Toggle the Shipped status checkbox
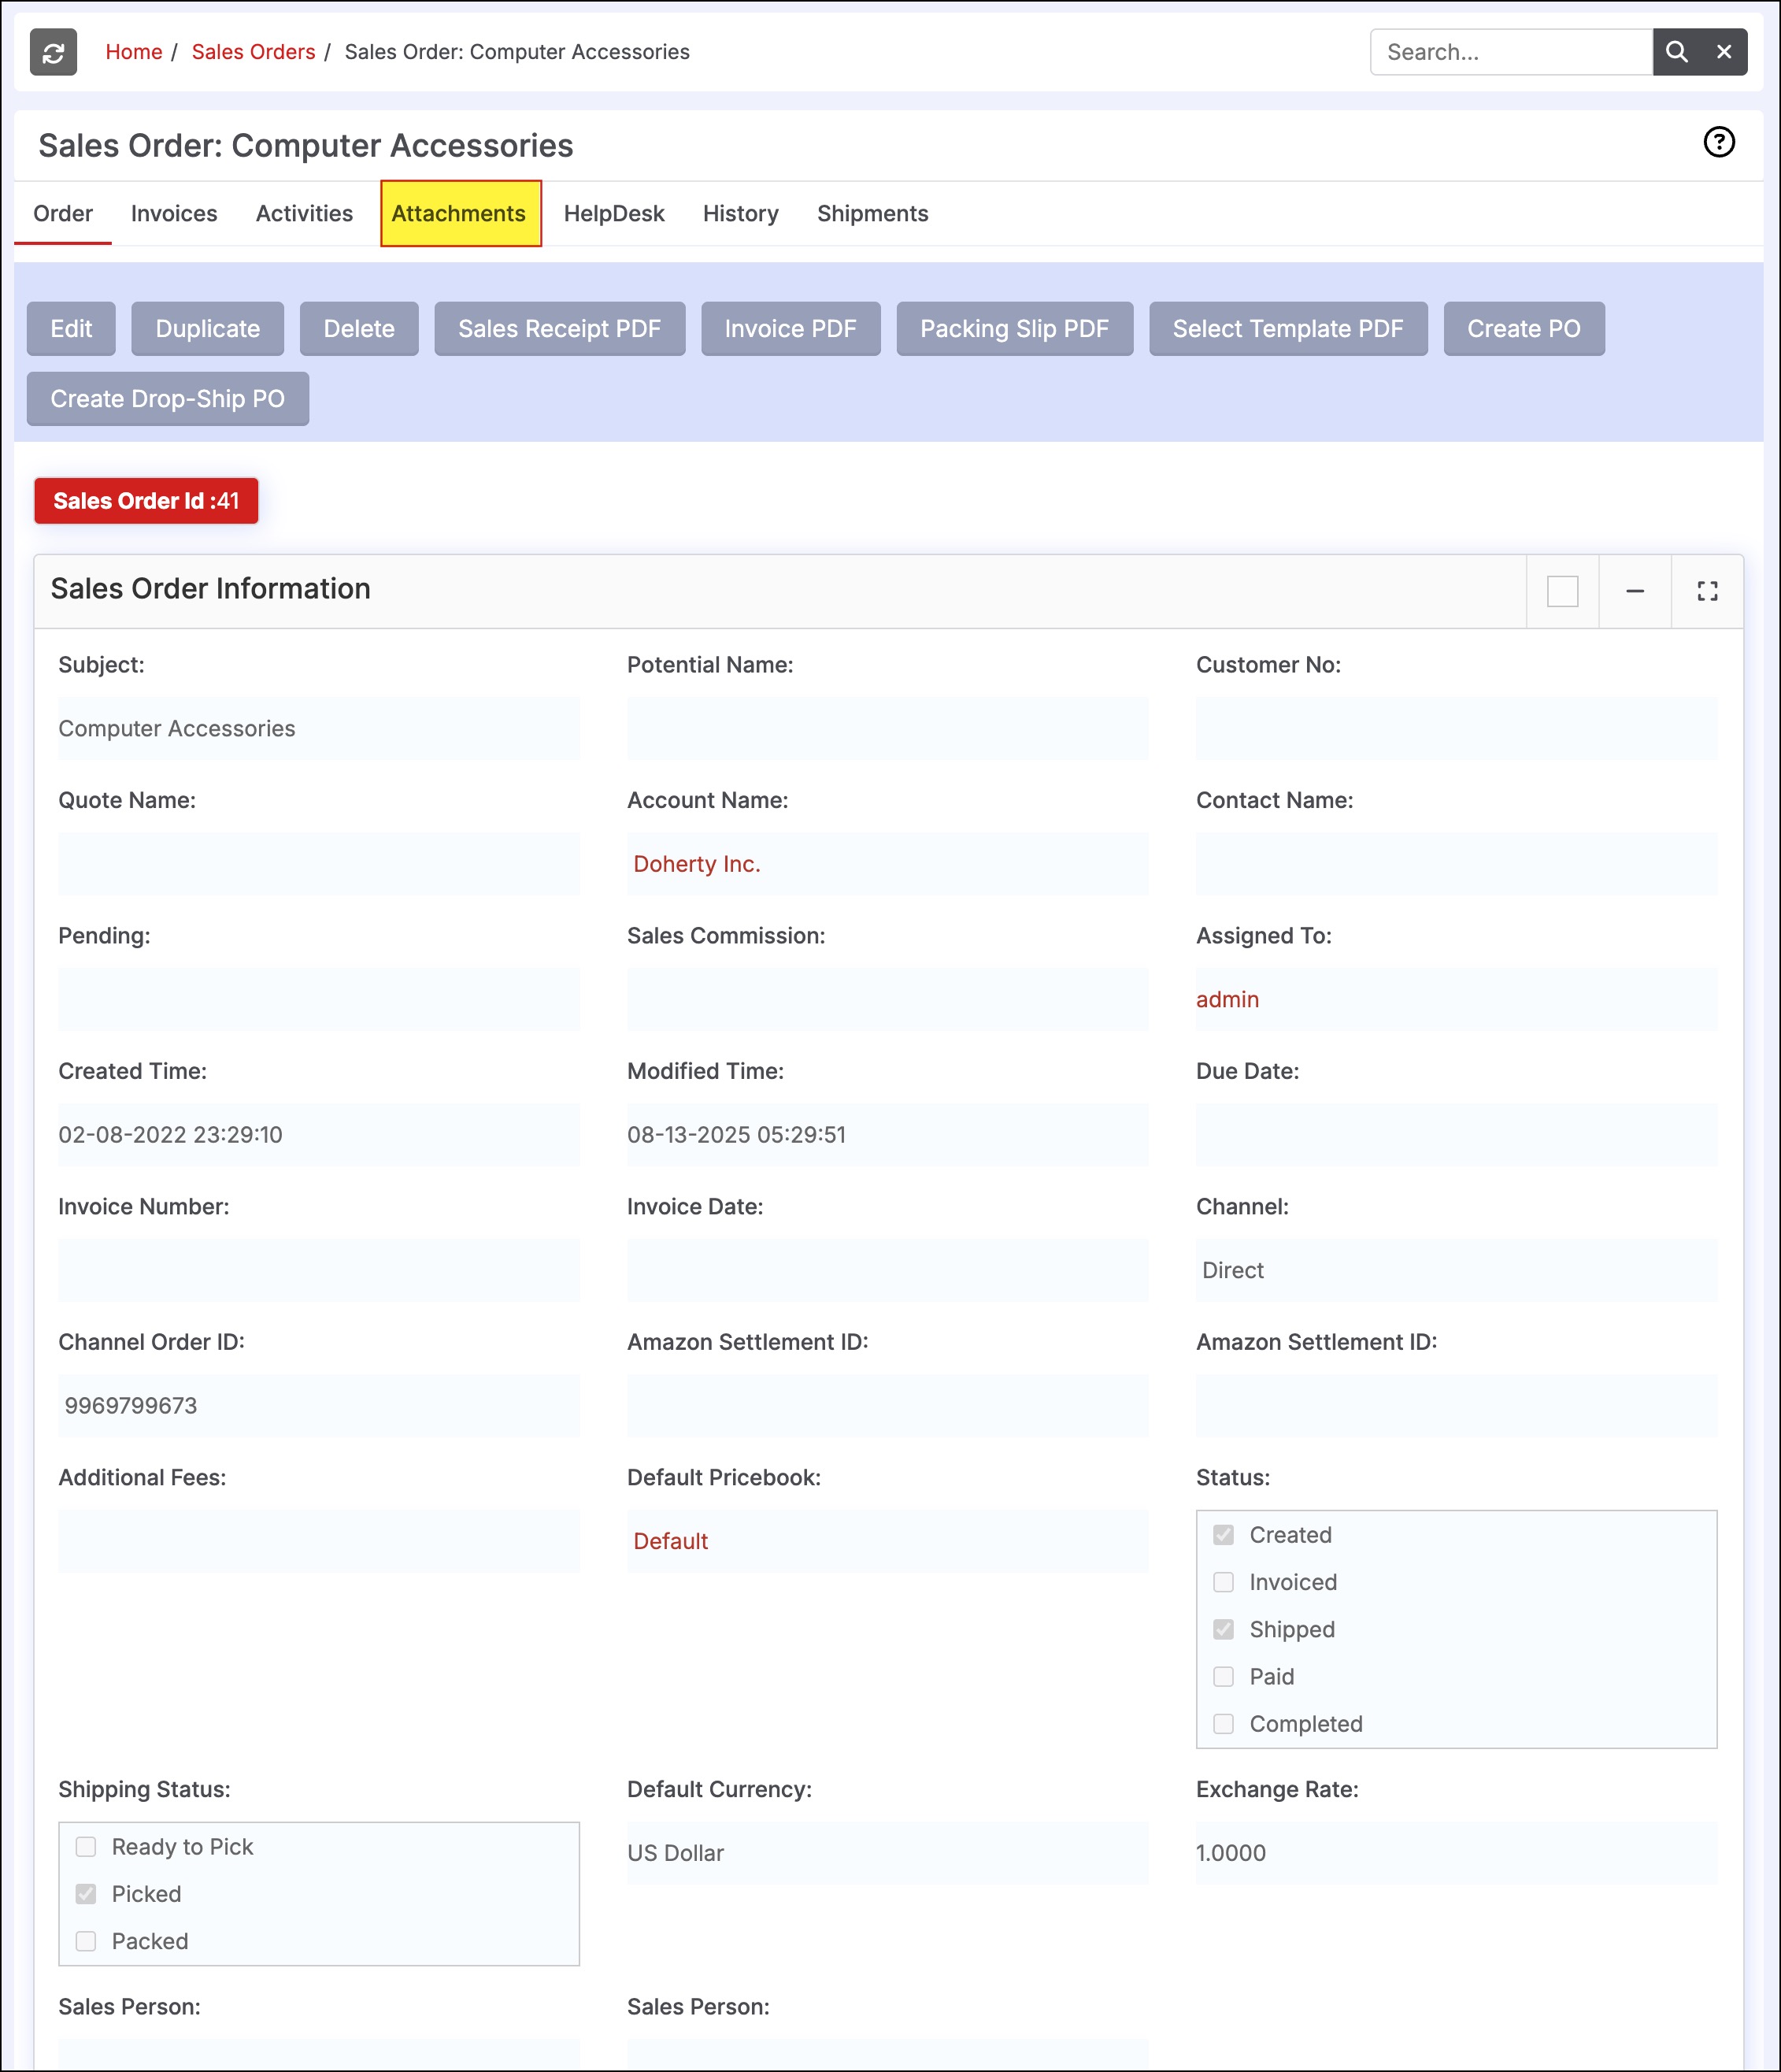The width and height of the screenshot is (1781, 2072). tap(1223, 1629)
